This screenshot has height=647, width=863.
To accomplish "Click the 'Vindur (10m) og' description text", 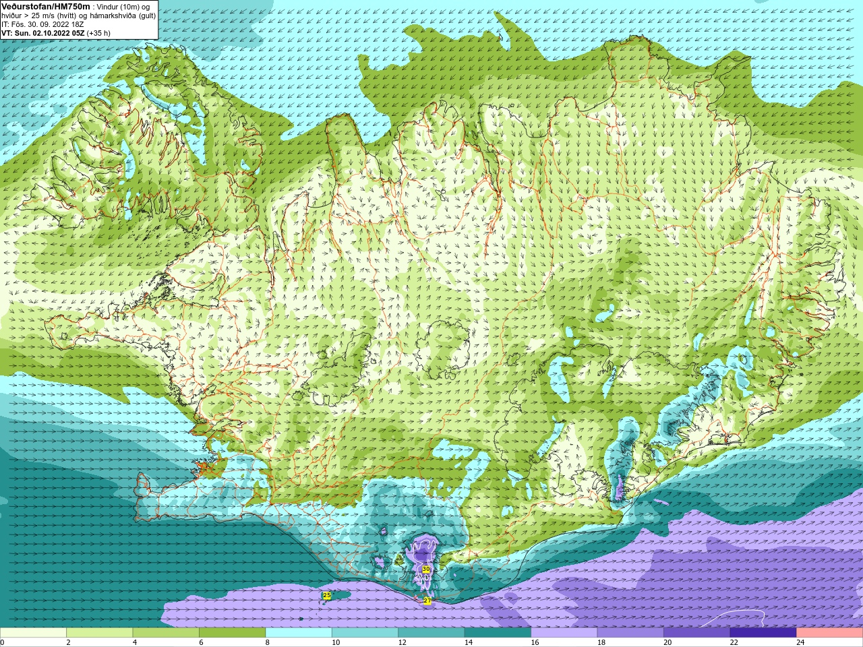I will click(123, 7).
